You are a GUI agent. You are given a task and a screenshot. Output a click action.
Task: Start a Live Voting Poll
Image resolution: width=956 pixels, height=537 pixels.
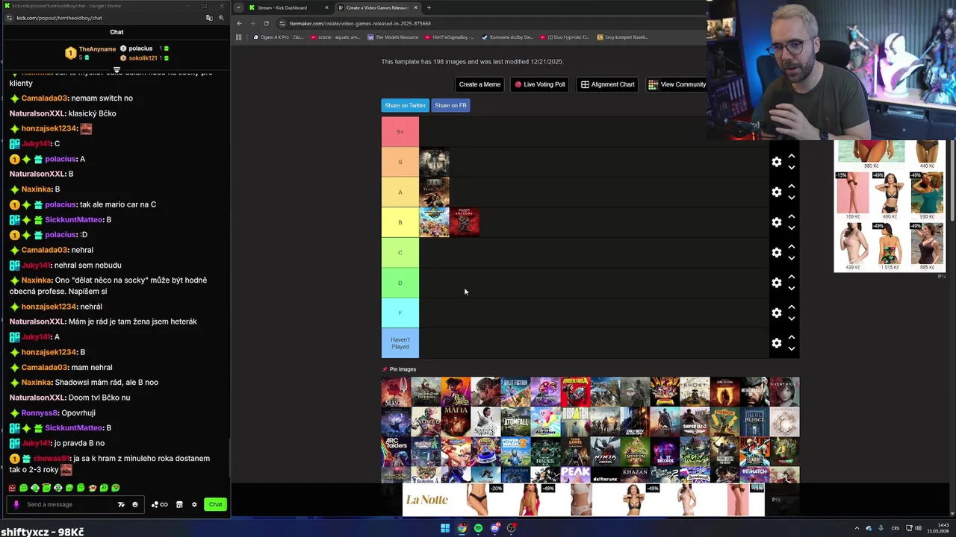click(540, 84)
